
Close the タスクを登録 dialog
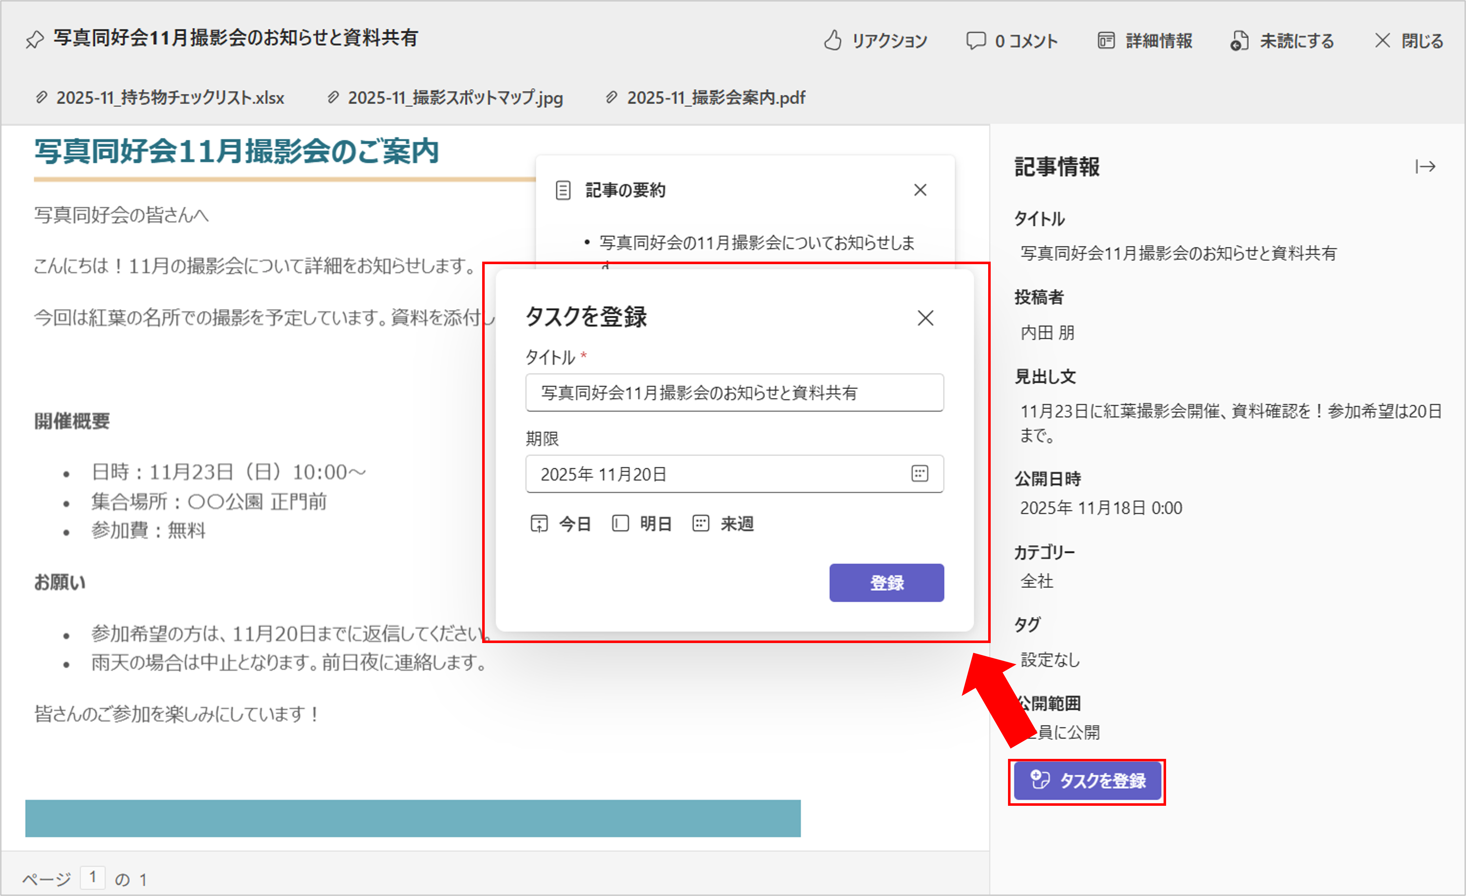coord(925,318)
